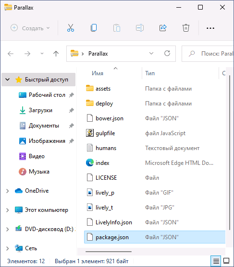Sort by the Тип column header
Viewport: 234px width, 267px height.
tap(150, 73)
